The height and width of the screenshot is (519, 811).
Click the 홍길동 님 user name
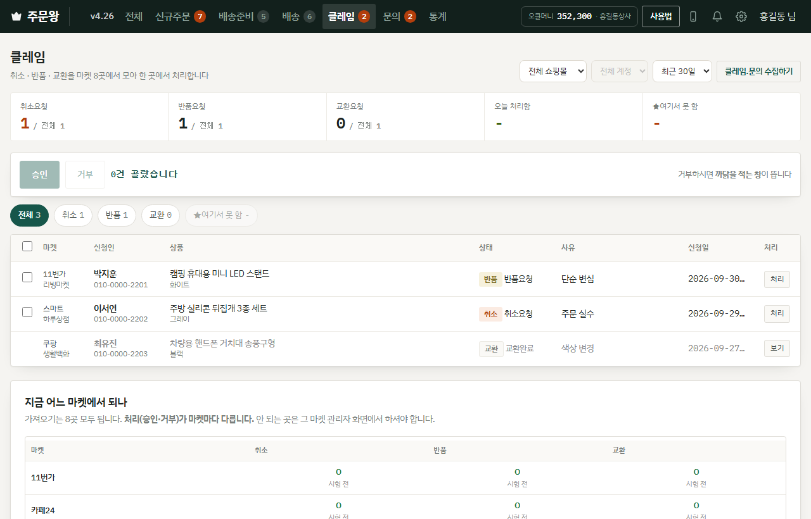777,16
